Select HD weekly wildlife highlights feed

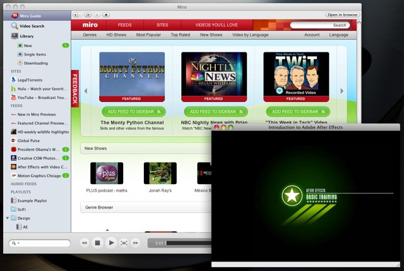[37, 132]
